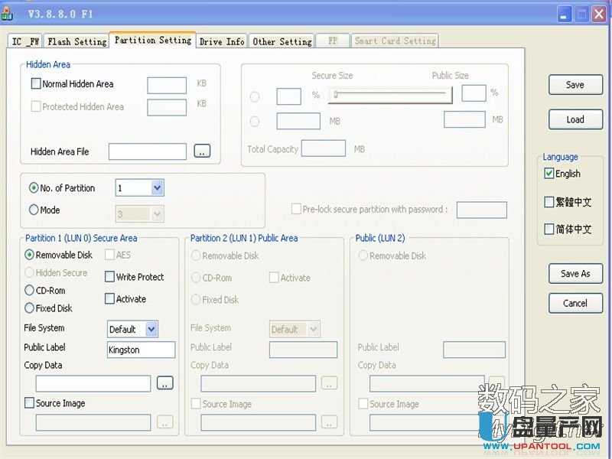Click the Save As button
This screenshot has height=459, width=612.
click(x=575, y=274)
